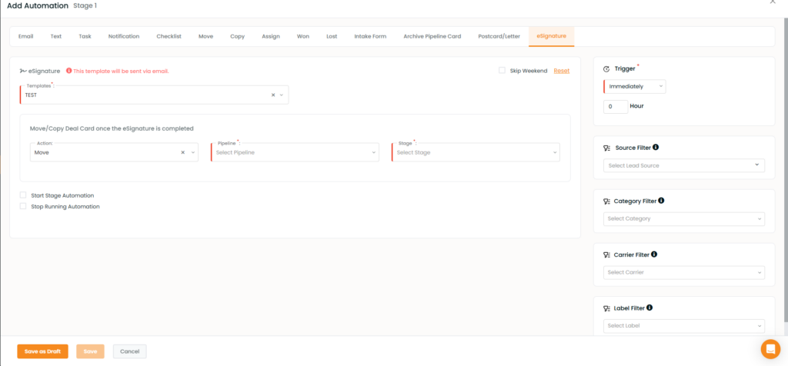Open the Select Pipeline dropdown
Image resolution: width=788 pixels, height=366 pixels.
click(295, 152)
